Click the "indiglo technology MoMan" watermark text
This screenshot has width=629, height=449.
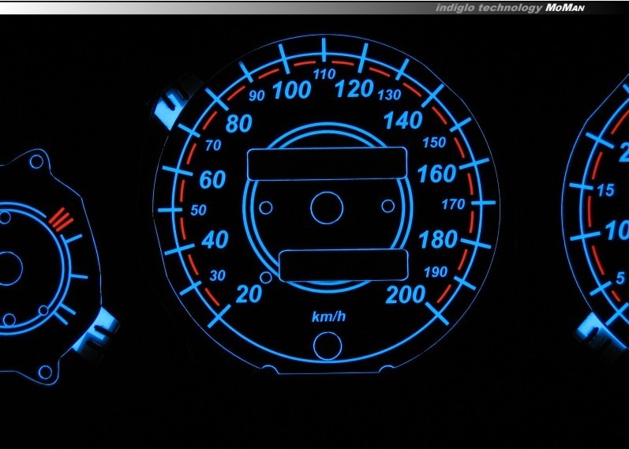click(526, 7)
